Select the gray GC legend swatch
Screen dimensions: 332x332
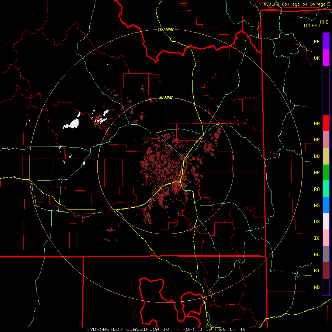click(326, 254)
